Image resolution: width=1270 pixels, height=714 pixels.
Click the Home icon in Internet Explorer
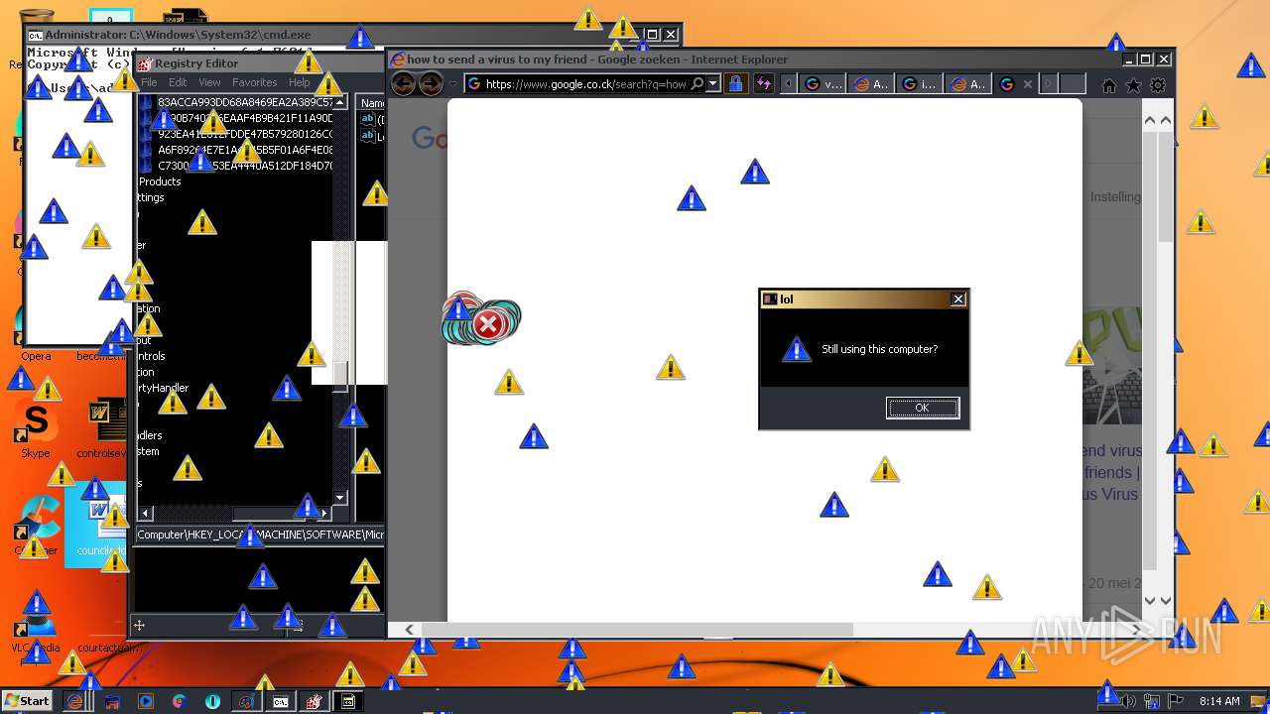coord(1109,85)
